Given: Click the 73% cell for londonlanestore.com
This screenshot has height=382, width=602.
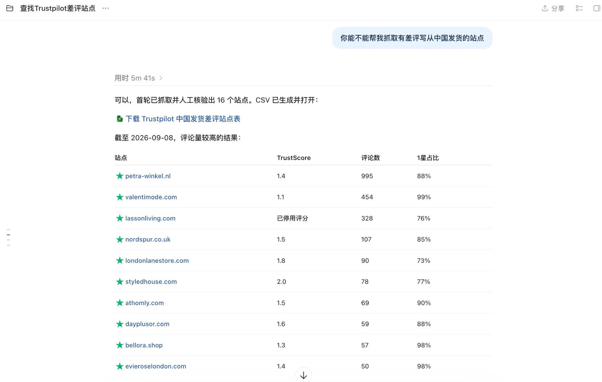Looking at the screenshot, I should click(x=424, y=261).
